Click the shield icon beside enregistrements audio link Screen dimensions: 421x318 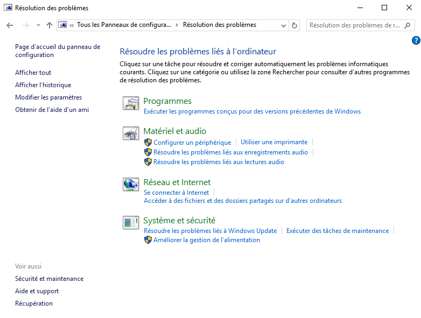point(148,152)
